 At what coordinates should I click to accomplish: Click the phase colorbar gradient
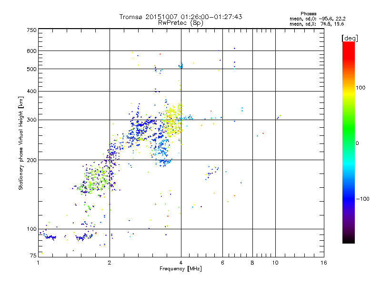tap(349, 142)
